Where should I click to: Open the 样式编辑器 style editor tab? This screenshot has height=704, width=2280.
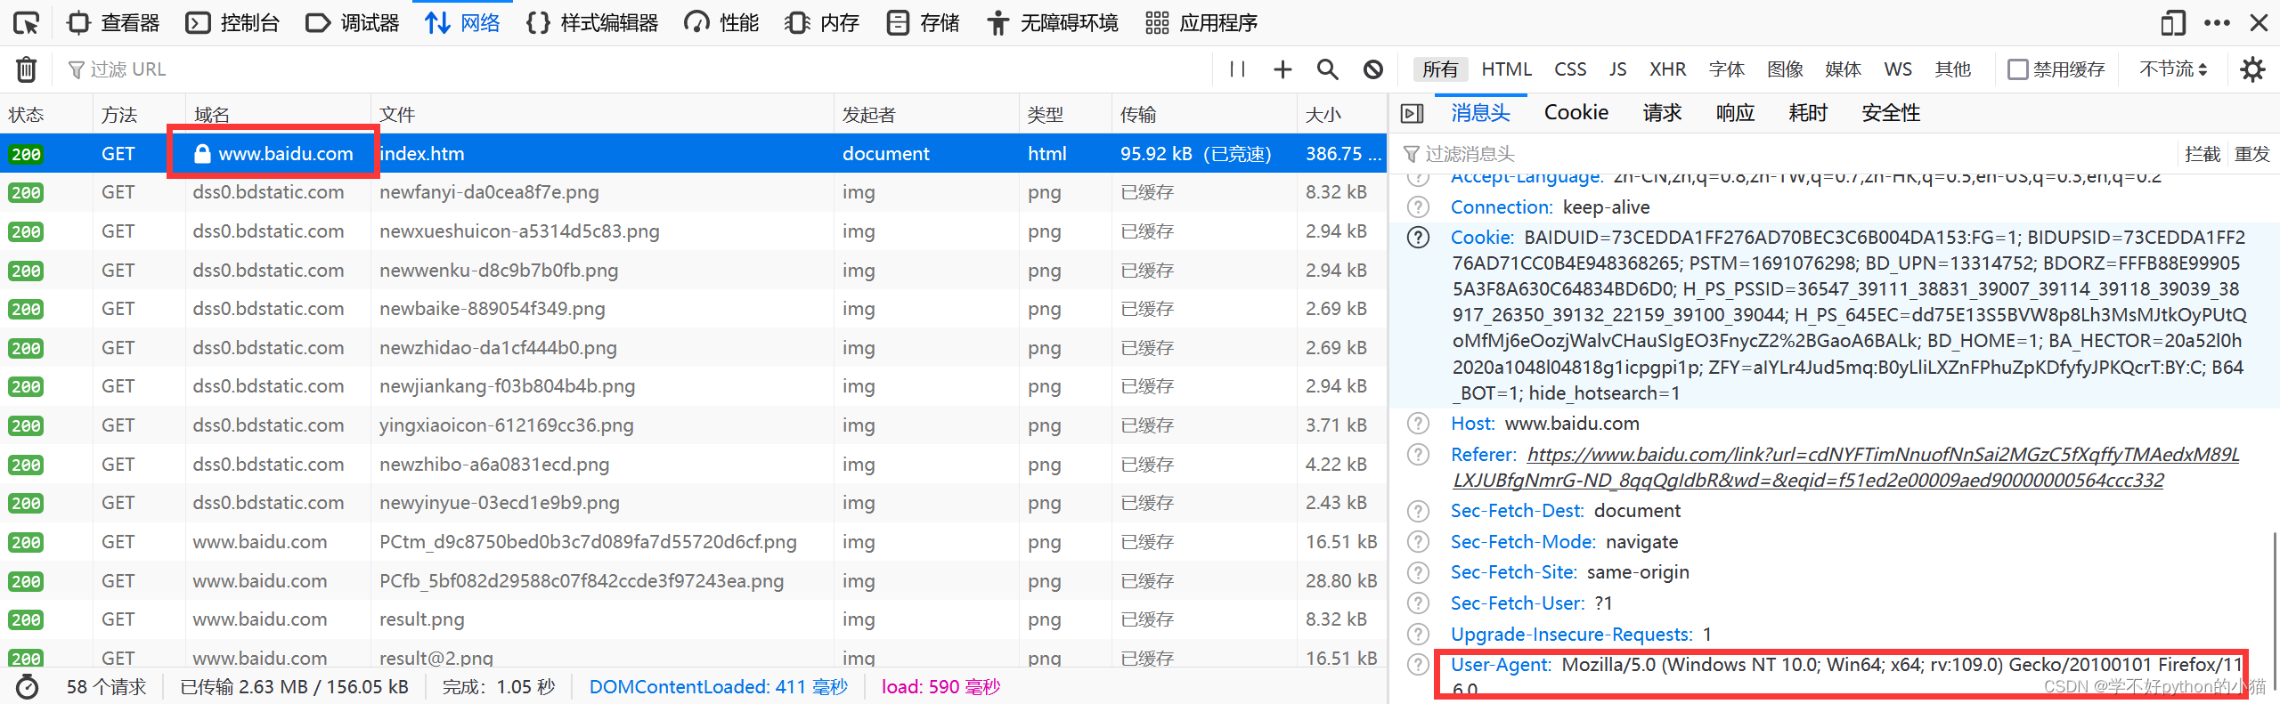[x=592, y=23]
